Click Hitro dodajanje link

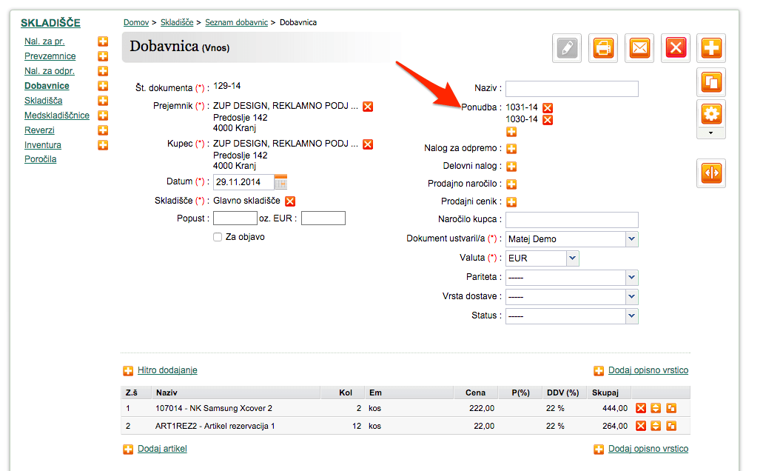click(x=167, y=370)
